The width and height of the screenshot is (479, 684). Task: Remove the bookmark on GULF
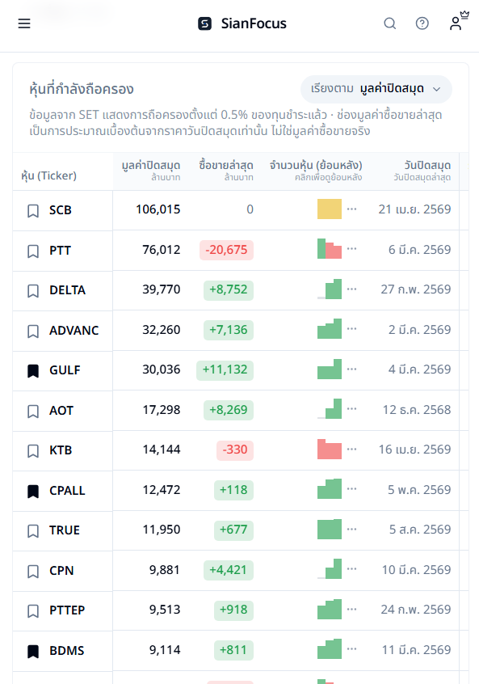pos(33,371)
